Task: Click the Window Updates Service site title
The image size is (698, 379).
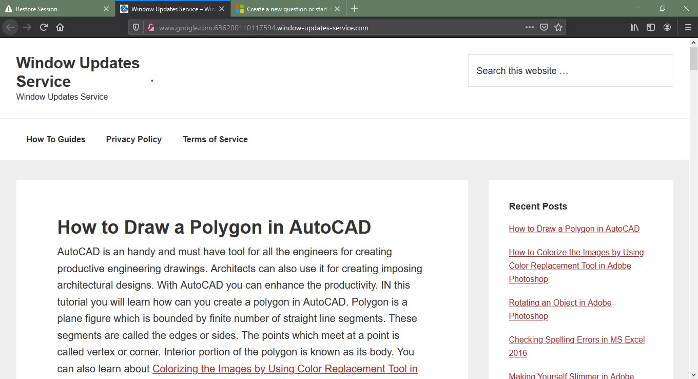Action: pos(78,72)
